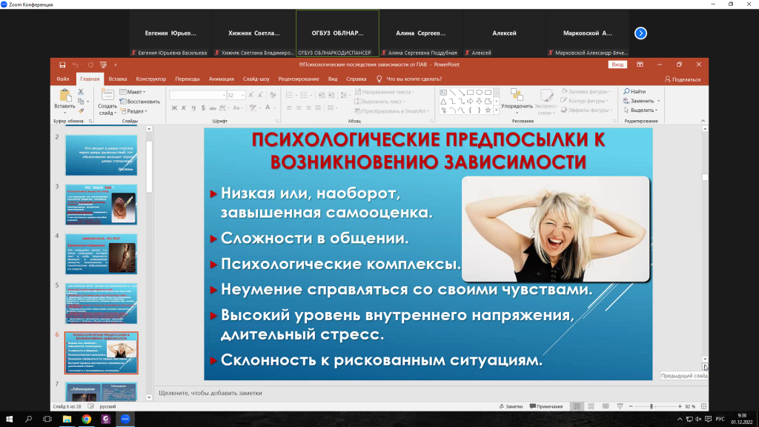The height and width of the screenshot is (427, 759).
Task: Insert a text box from shapes gallery
Action: [x=443, y=92]
